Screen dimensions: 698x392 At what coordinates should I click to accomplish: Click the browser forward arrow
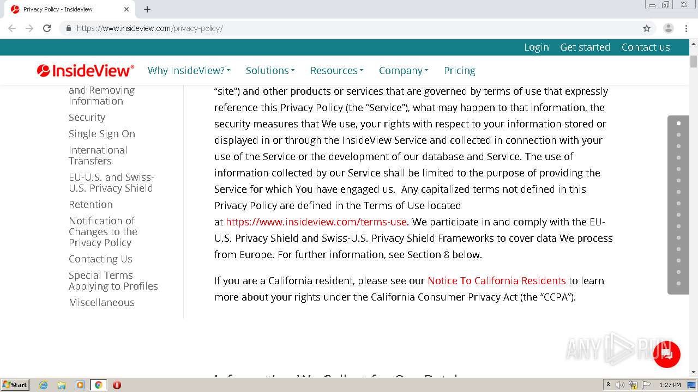[29, 28]
